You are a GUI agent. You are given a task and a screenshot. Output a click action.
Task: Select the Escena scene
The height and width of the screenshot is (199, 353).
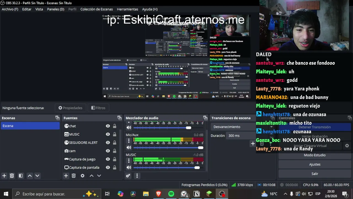[x=30, y=126]
